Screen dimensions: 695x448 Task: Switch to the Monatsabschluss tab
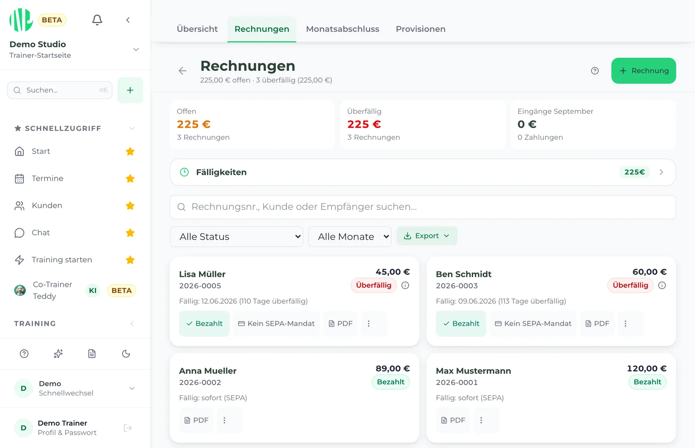click(343, 29)
